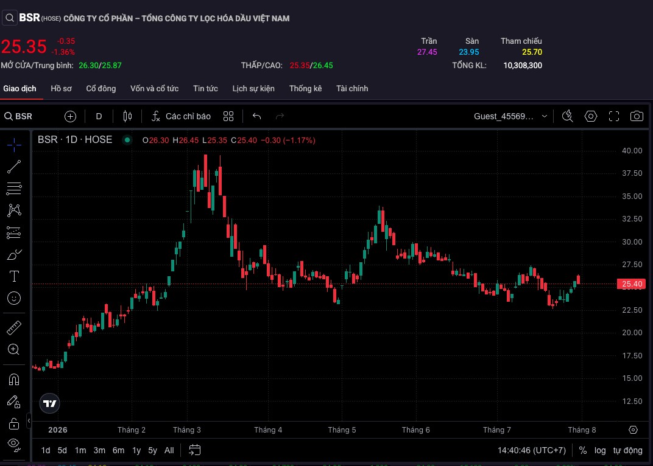653x466 pixels.
Task: Select the trend line drawing tool
Action: [x=14, y=167]
